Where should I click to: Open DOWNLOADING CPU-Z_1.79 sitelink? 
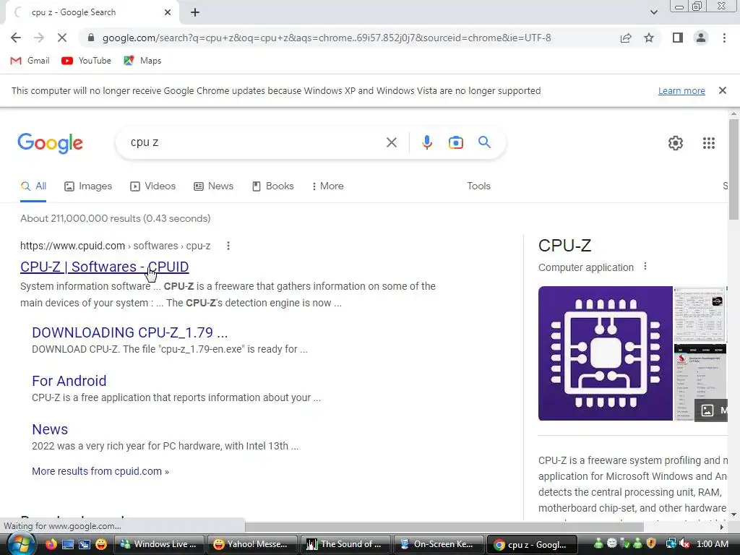130,332
